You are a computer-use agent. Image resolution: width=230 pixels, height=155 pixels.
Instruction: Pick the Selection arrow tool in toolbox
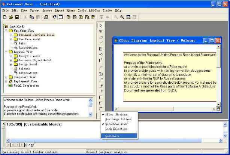click(x=101, y=26)
